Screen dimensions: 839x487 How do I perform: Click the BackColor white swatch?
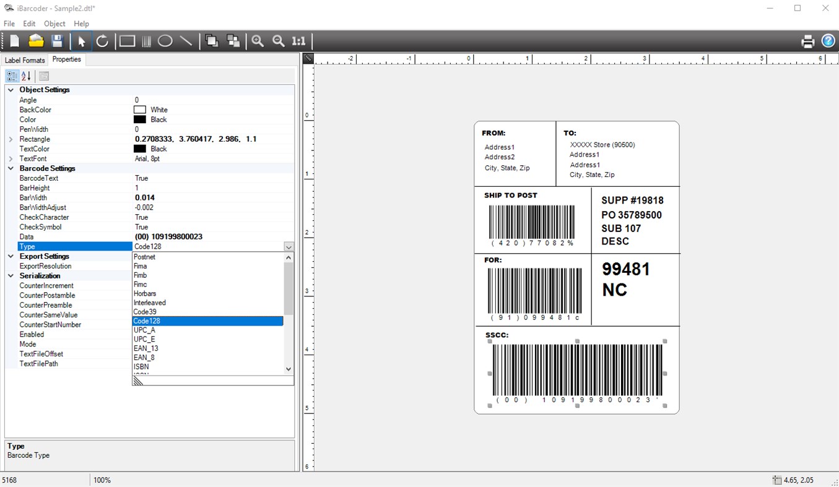tap(141, 110)
